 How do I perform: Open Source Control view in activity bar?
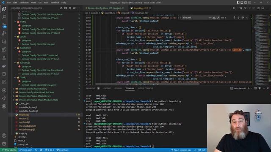tap(4, 25)
